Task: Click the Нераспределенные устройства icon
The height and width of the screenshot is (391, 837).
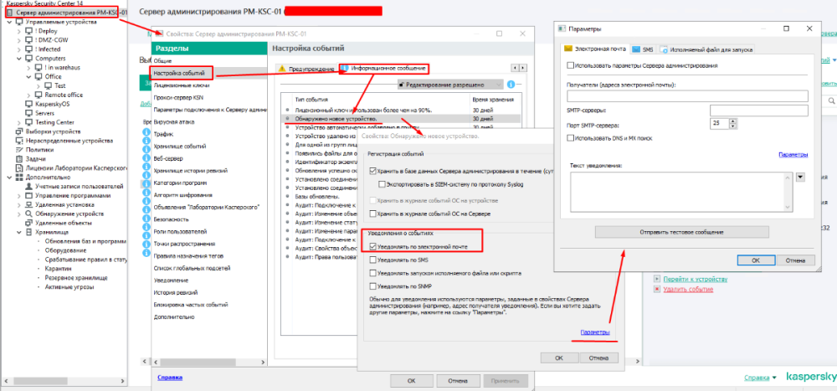Action: click(x=20, y=141)
